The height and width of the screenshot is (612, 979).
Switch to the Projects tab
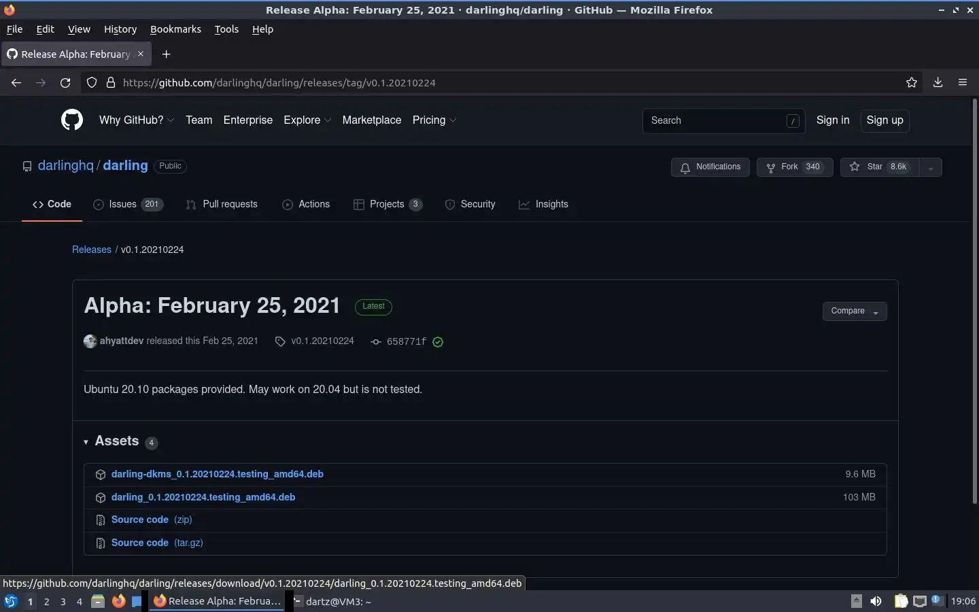(x=388, y=205)
